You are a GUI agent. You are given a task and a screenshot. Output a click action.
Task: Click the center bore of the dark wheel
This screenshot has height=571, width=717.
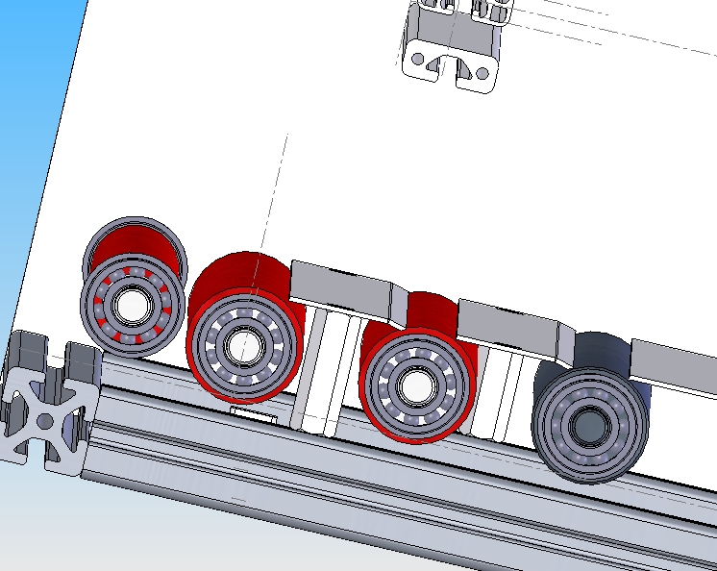point(590,426)
